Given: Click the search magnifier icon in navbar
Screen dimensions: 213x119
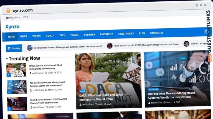Looking at the screenshot, I should [x=206, y=32].
